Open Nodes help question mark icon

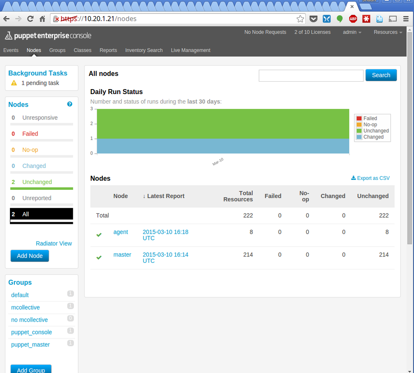(x=70, y=104)
